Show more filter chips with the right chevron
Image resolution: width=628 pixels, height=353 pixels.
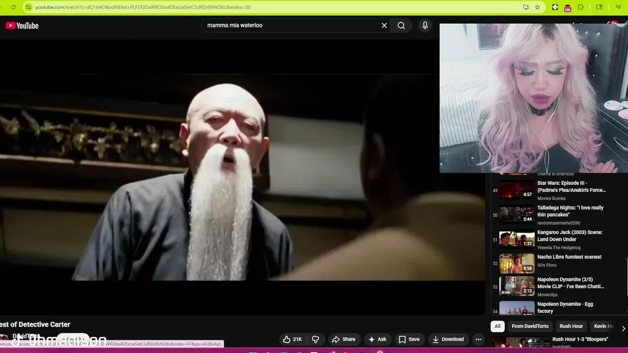[x=623, y=328]
